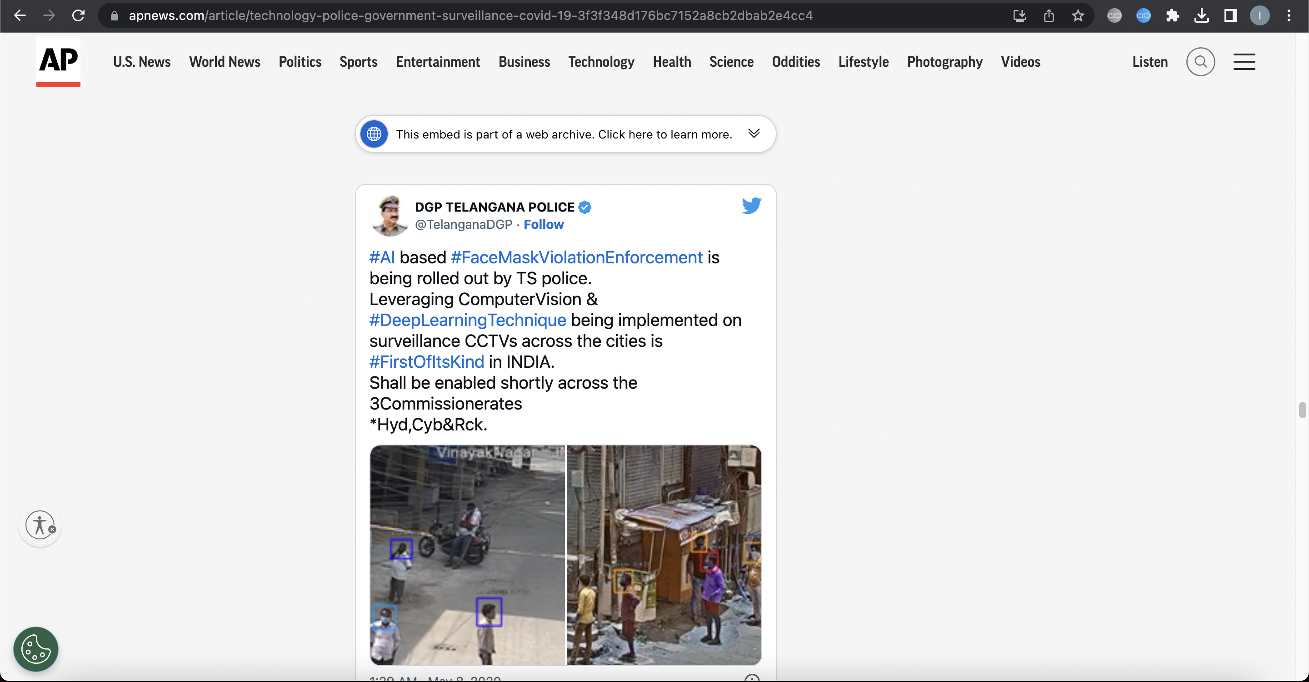1309x682 pixels.
Task: Open cookie preferences icon
Action: point(35,649)
